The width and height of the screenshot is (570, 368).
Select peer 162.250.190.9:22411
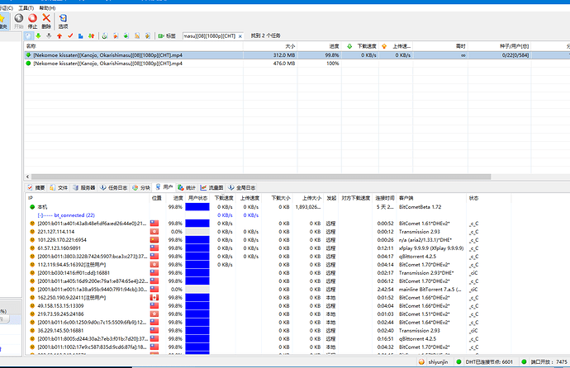coord(268,298)
